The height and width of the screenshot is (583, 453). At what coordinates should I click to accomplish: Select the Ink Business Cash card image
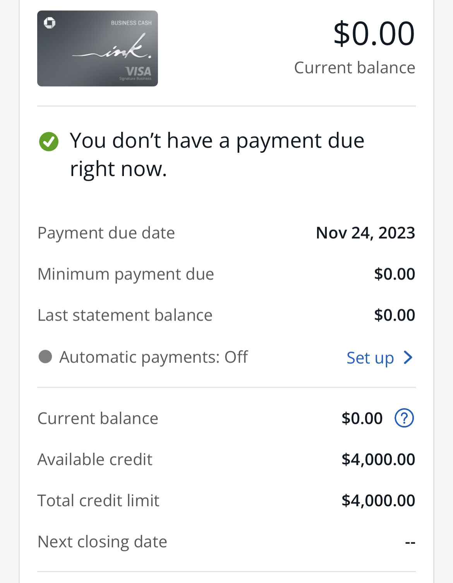[x=98, y=48]
